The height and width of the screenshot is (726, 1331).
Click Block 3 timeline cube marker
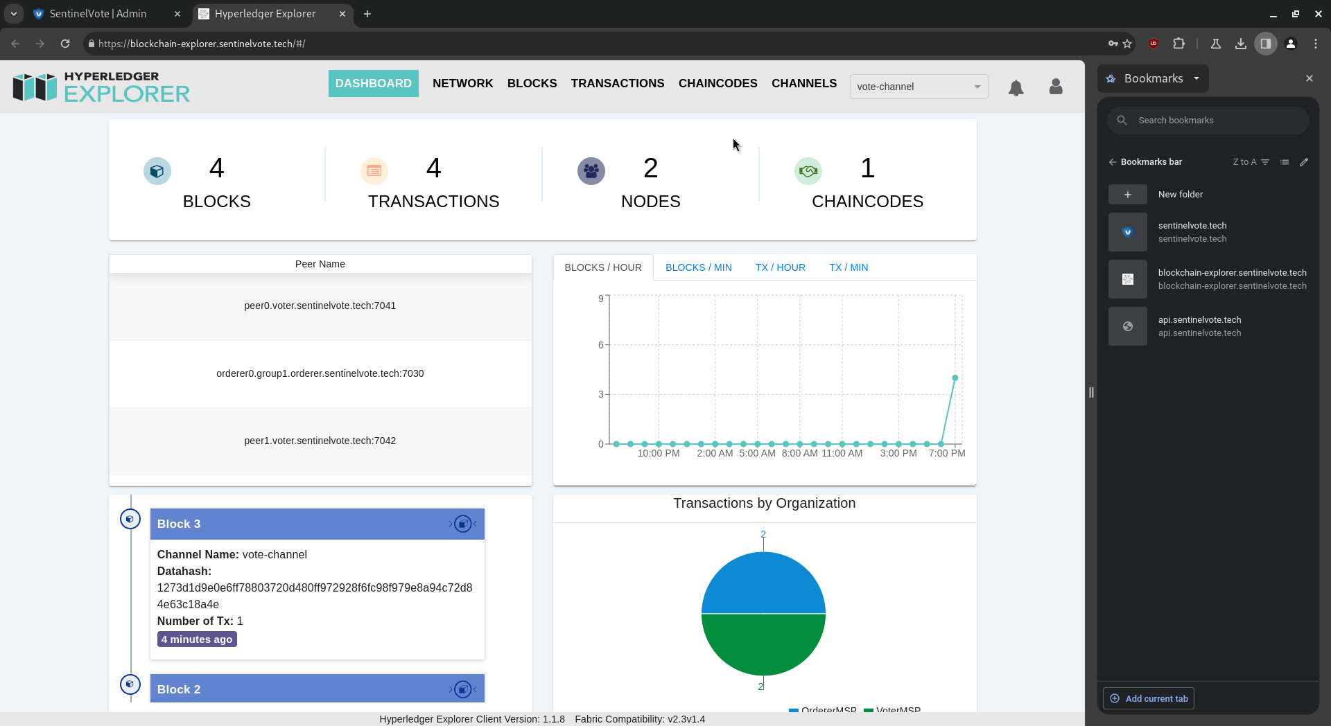tap(130, 519)
